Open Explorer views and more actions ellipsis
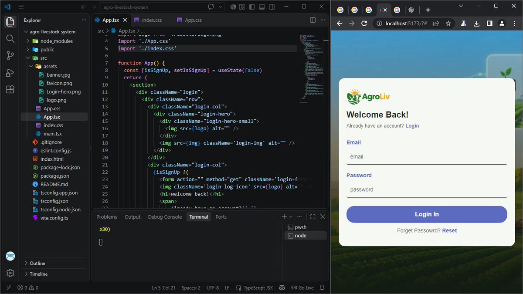The image size is (523, 294). (x=84, y=20)
